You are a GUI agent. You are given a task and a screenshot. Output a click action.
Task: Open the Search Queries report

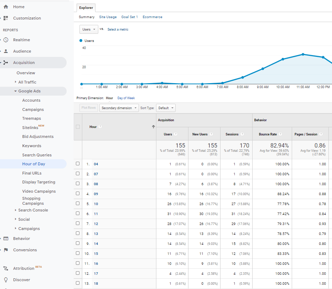37,155
